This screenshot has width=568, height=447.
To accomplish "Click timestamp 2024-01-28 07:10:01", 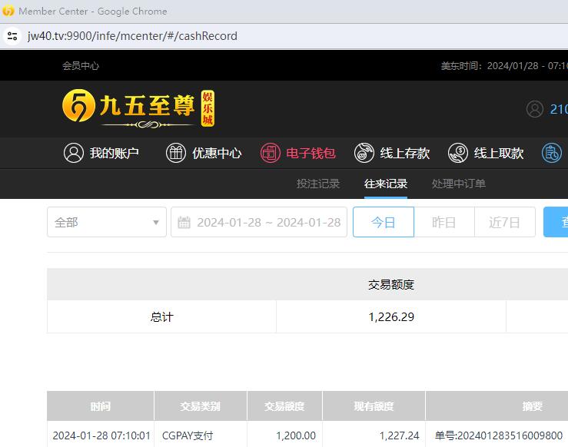I will [101, 435].
